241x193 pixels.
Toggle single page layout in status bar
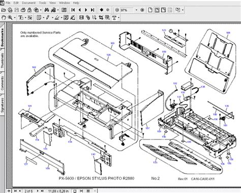click(x=75, y=191)
